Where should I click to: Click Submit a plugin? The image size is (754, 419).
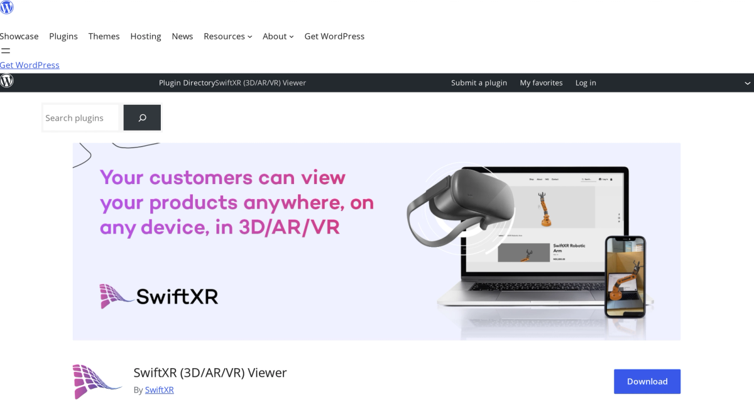coord(479,83)
